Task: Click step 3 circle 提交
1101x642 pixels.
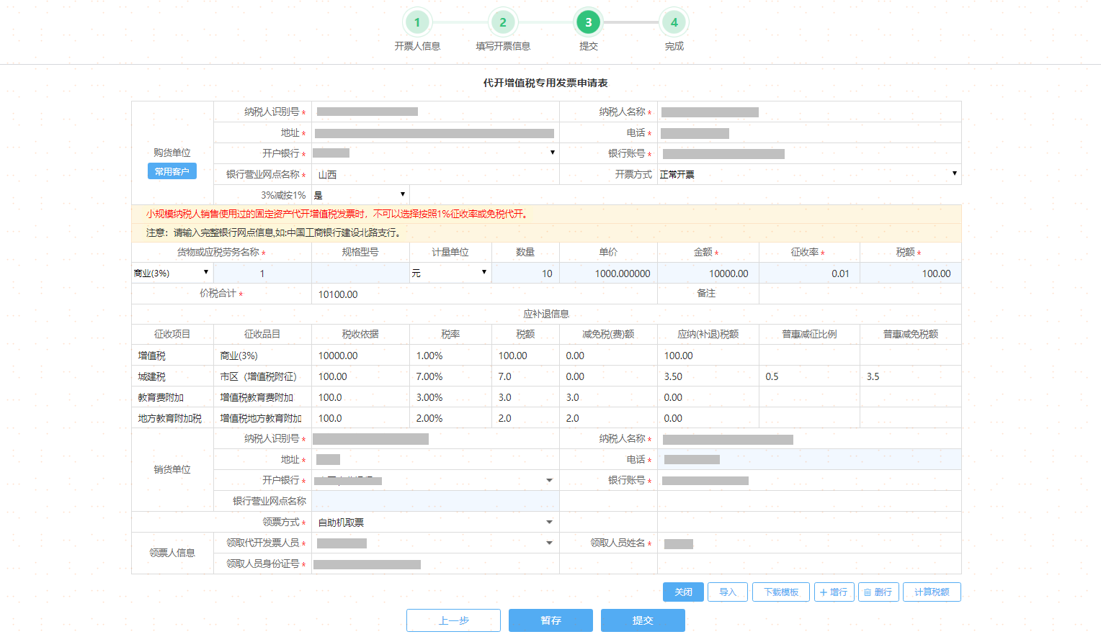Action: pos(589,22)
